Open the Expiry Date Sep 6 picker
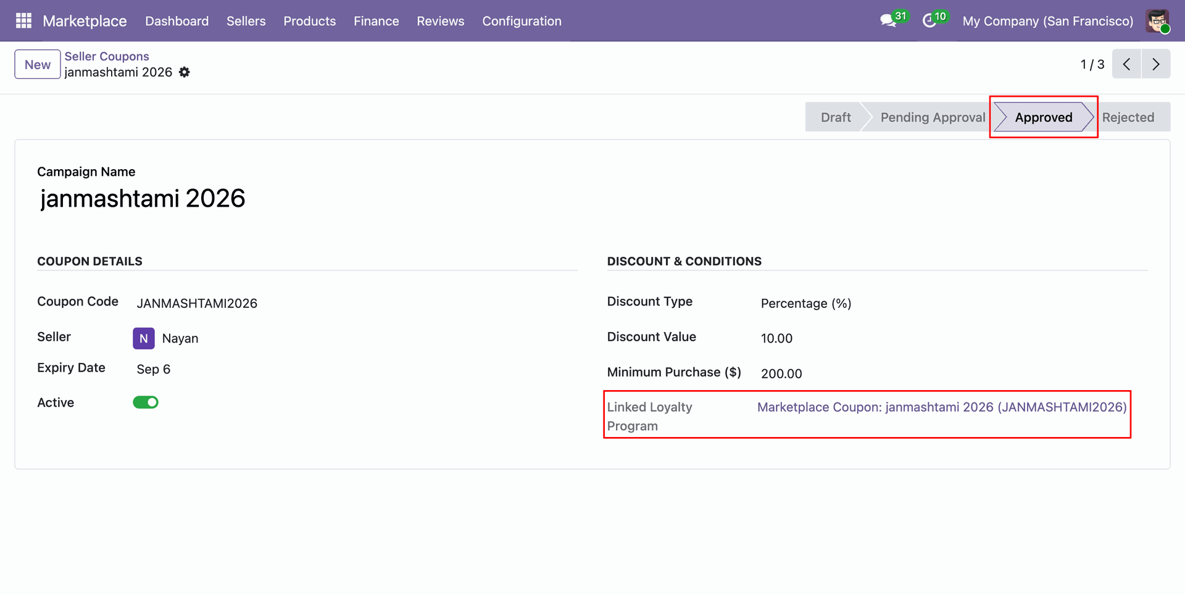Screen dimensions: 1185x595 (x=154, y=369)
